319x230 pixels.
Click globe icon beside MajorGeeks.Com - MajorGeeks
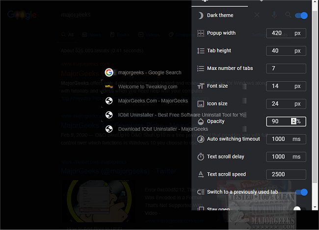[x=109, y=101]
